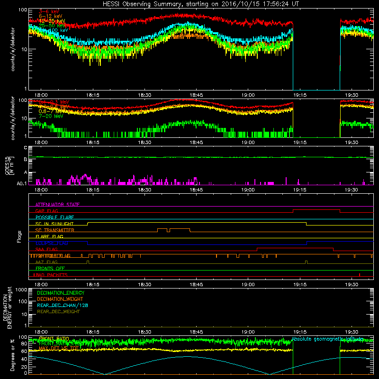This screenshot has height=379, width=379.
Task: Click the 25-50 keV legend label
Action: (52, 26)
